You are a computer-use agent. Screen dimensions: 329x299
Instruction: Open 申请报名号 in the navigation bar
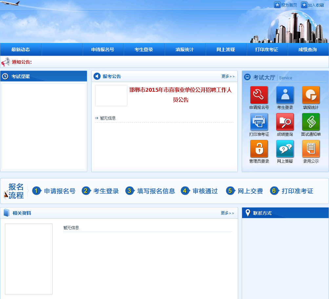pyautogui.click(x=103, y=50)
